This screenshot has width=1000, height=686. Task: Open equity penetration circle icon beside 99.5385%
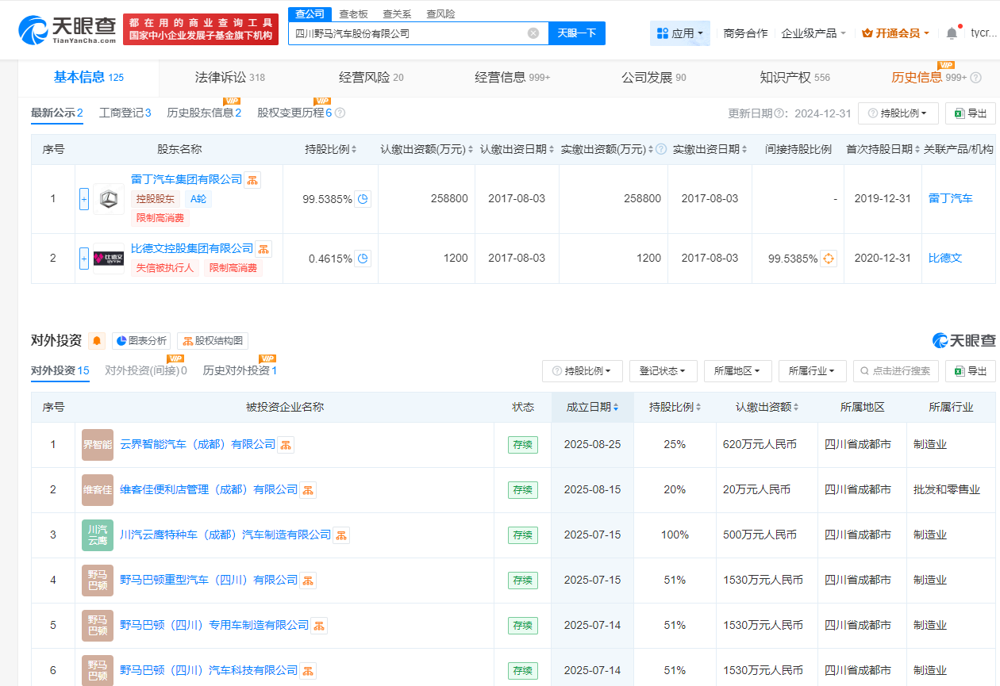(829, 258)
